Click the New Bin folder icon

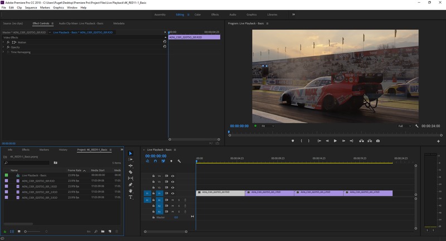[103, 231]
